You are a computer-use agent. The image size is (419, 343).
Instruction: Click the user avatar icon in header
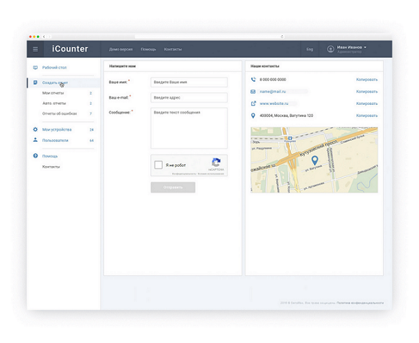click(331, 49)
